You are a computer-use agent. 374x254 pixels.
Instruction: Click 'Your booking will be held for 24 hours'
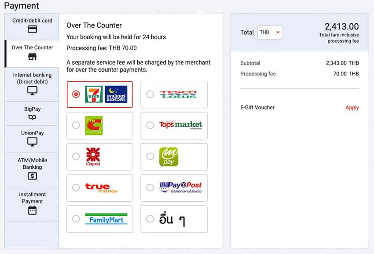point(116,37)
